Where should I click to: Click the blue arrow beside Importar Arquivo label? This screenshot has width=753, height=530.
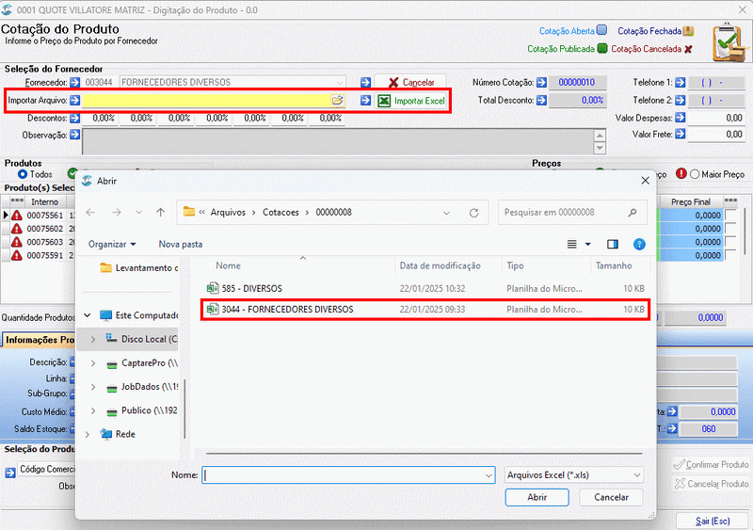click(74, 100)
